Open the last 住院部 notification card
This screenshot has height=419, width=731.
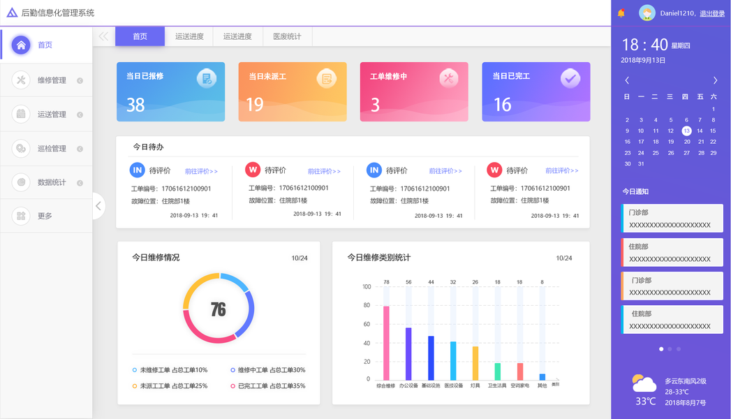pyautogui.click(x=672, y=319)
